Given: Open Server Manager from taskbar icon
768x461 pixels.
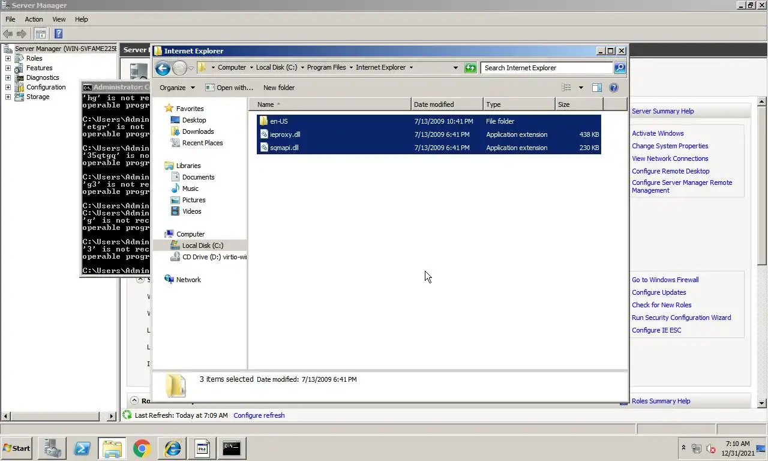Looking at the screenshot, I should [52, 448].
